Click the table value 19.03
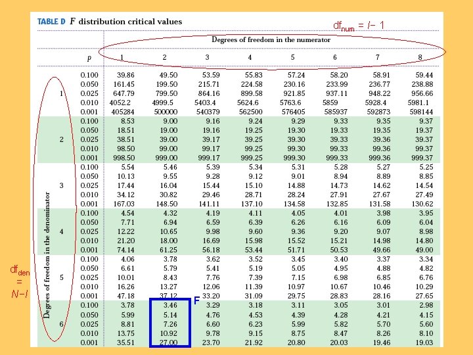Viewport: 473px width, 355px height. [x=424, y=343]
